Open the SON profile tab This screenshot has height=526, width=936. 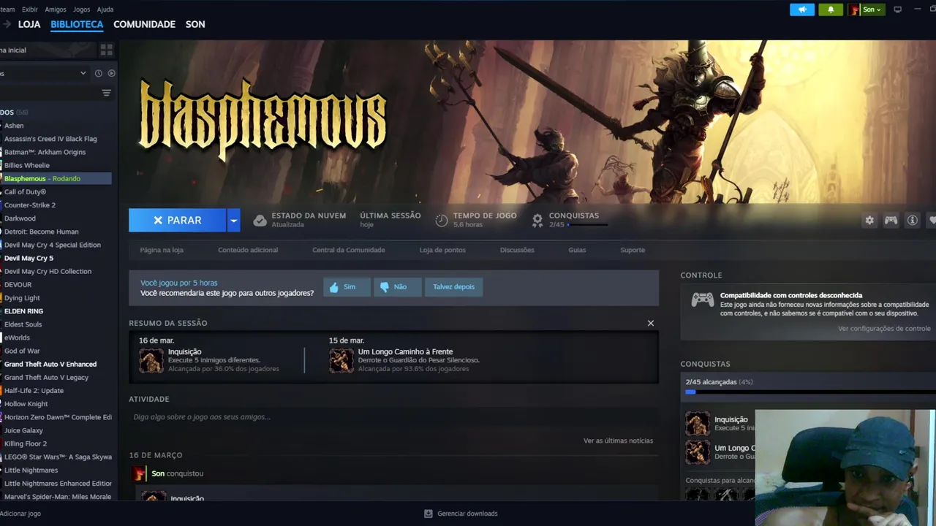click(195, 24)
